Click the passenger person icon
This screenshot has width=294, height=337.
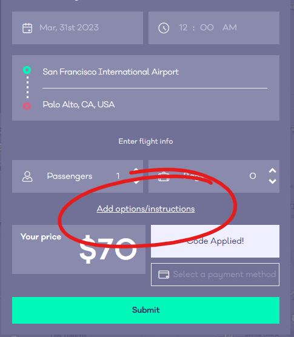(27, 176)
